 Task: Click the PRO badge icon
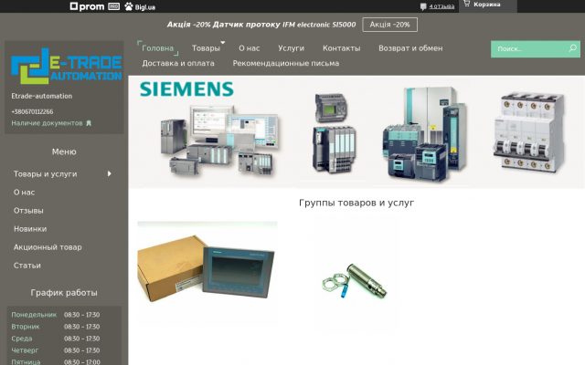pyautogui.click(x=113, y=6)
